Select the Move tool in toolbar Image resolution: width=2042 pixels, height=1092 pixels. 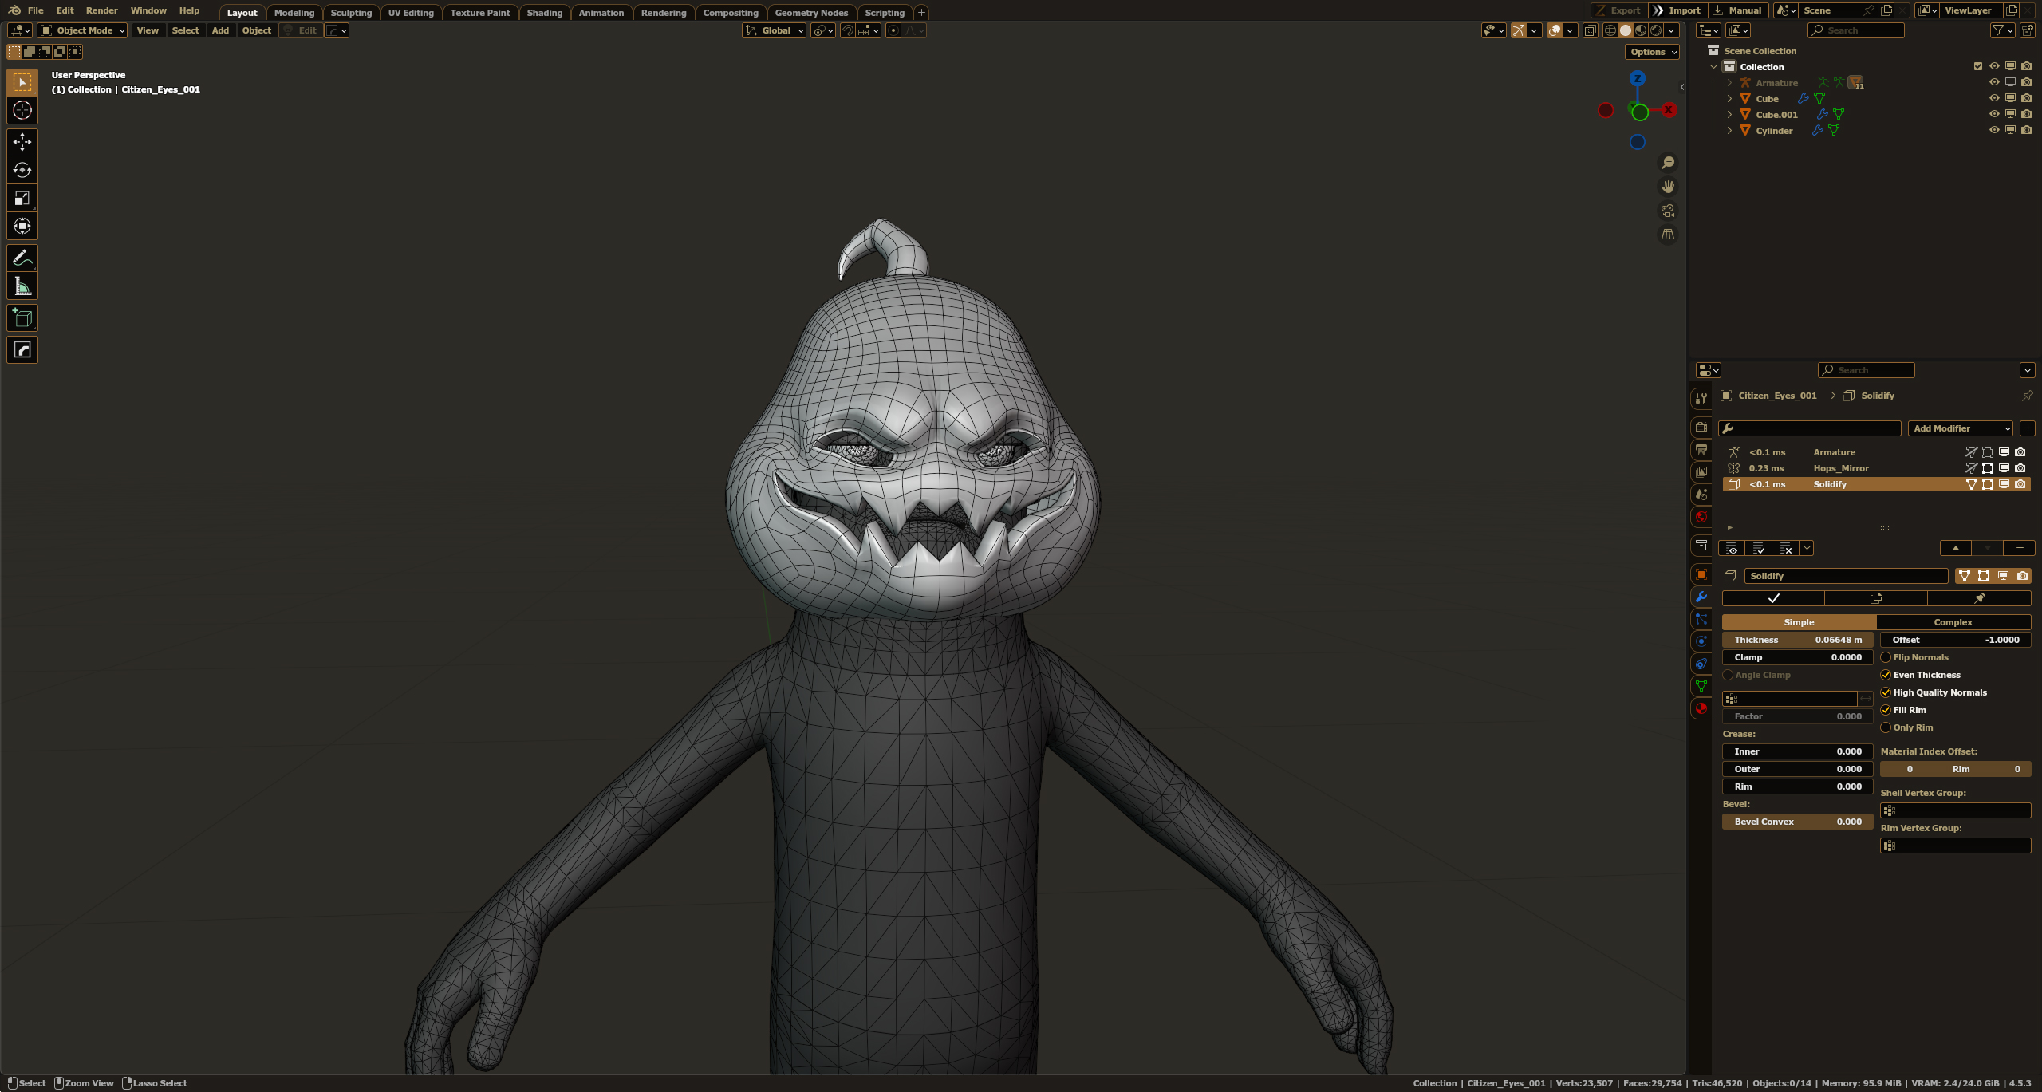[22, 142]
